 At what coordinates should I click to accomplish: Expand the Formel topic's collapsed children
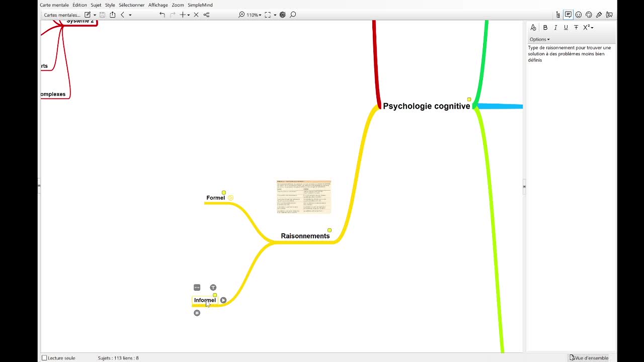(230, 198)
